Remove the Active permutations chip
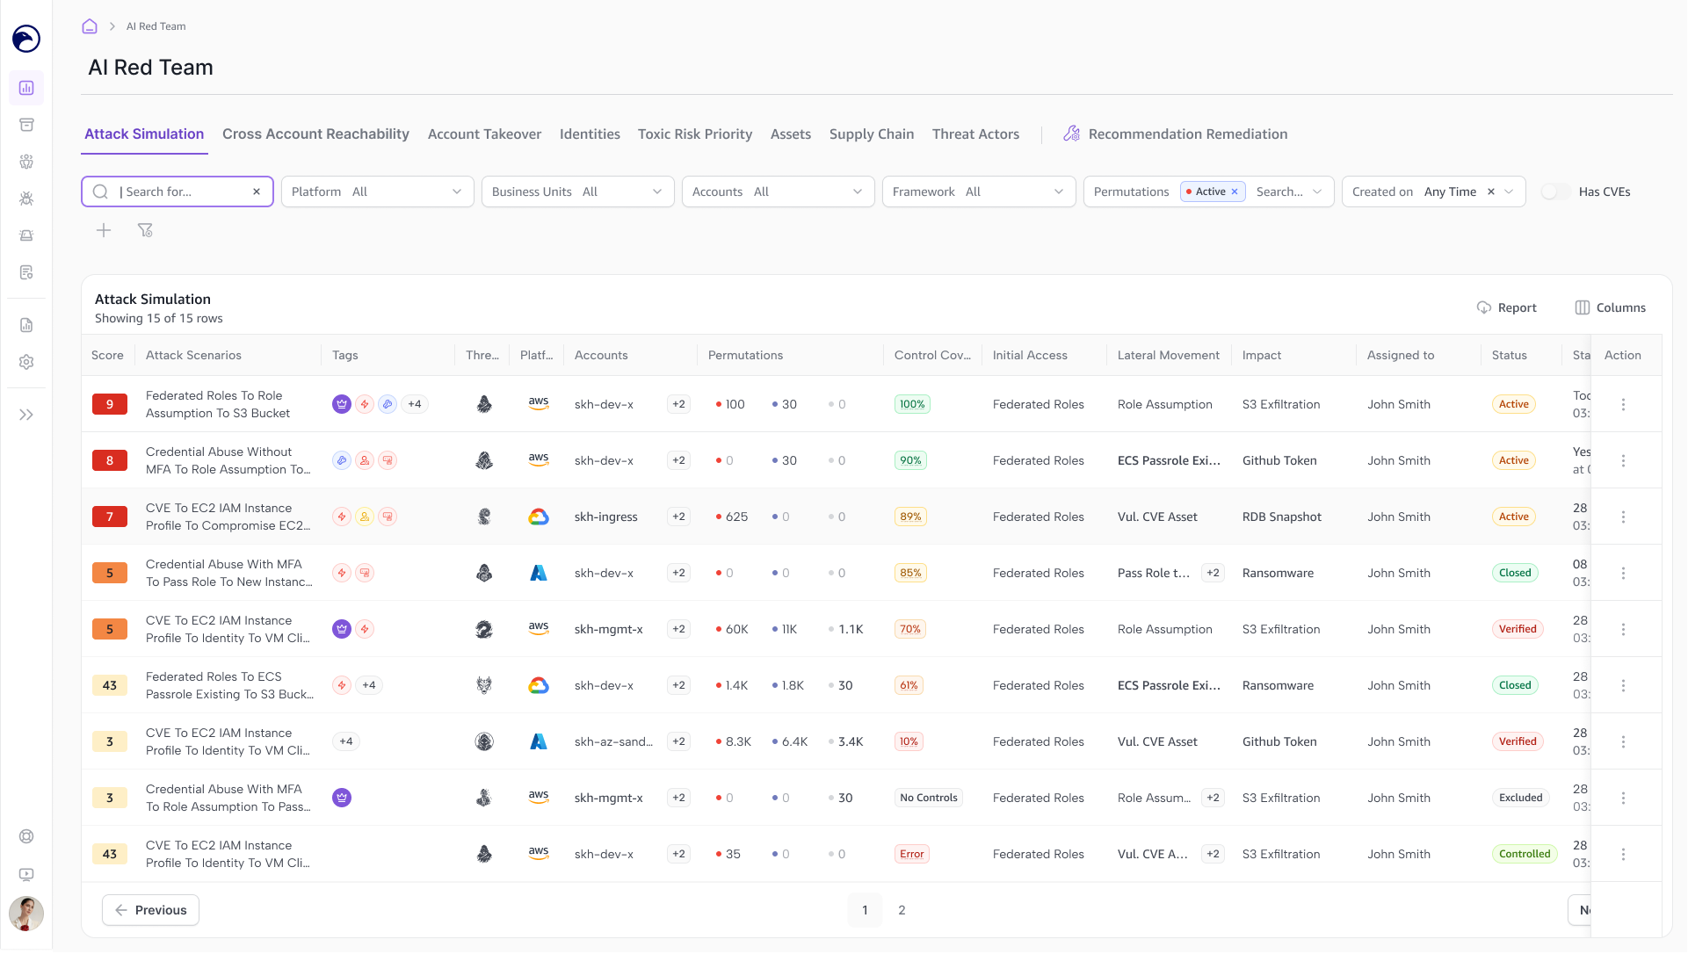 pos(1235,192)
